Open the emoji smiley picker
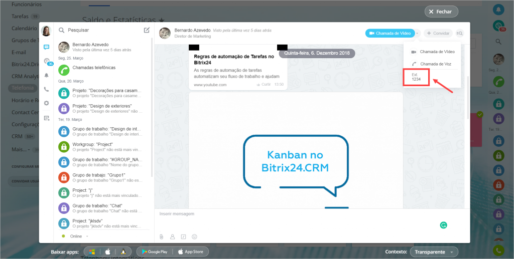This screenshot has width=514, height=259. (194, 236)
